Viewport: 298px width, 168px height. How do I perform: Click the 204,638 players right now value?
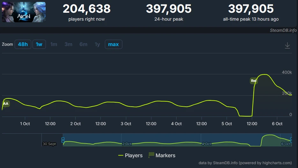[x=87, y=9]
